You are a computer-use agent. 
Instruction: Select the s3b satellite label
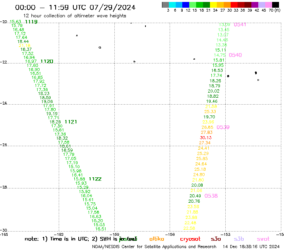239,239
